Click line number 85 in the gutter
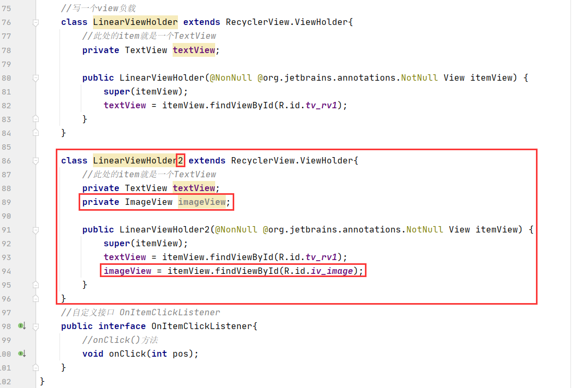Viewport: 588px width, 388px height. pos(6,147)
